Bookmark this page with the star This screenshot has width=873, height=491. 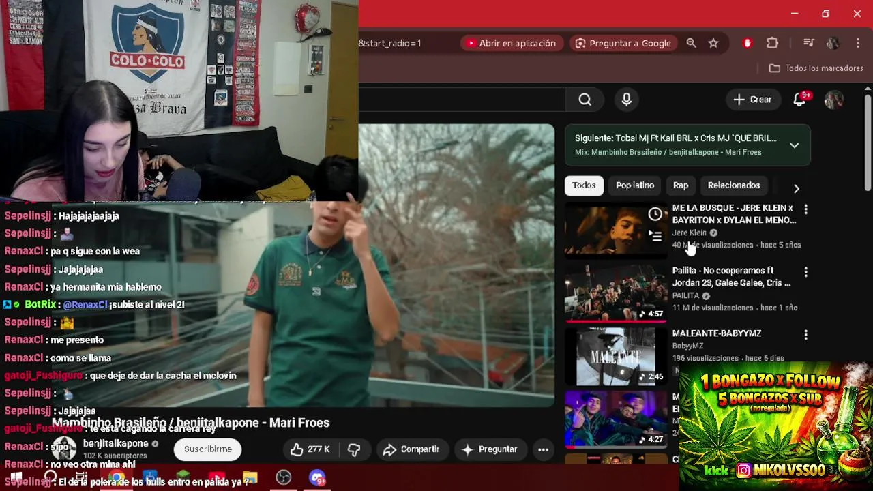pos(713,43)
